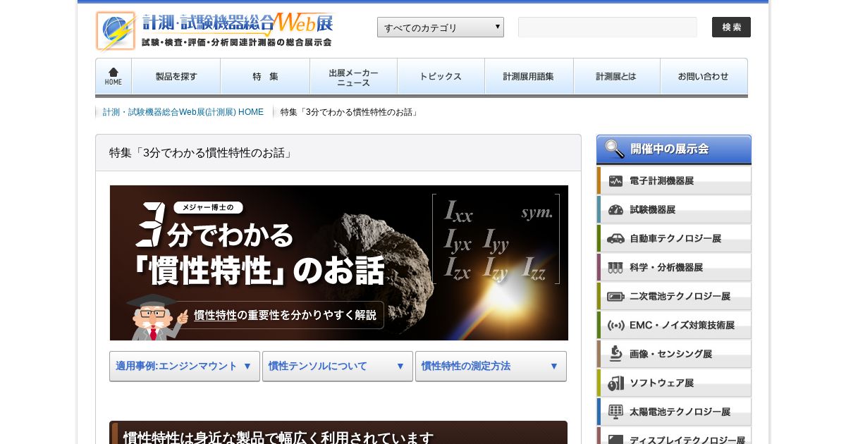
Task: Open the 計測展用語集 menu item
Action: 529,76
